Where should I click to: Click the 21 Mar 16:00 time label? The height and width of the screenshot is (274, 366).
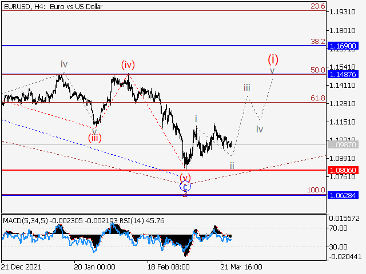tap(241, 267)
